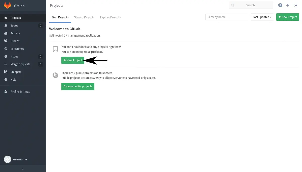Click 'Welcome to GitLab!' heading
The height and width of the screenshot is (172, 302).
(65, 29)
